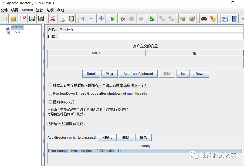This screenshot has width=244, height=166.
Task: Click the 注释 comment field
Action: (151, 36)
